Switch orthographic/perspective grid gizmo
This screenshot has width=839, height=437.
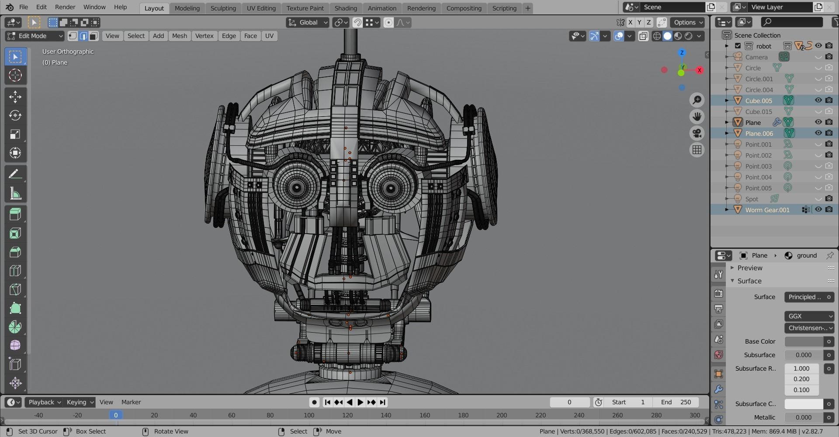[697, 150]
